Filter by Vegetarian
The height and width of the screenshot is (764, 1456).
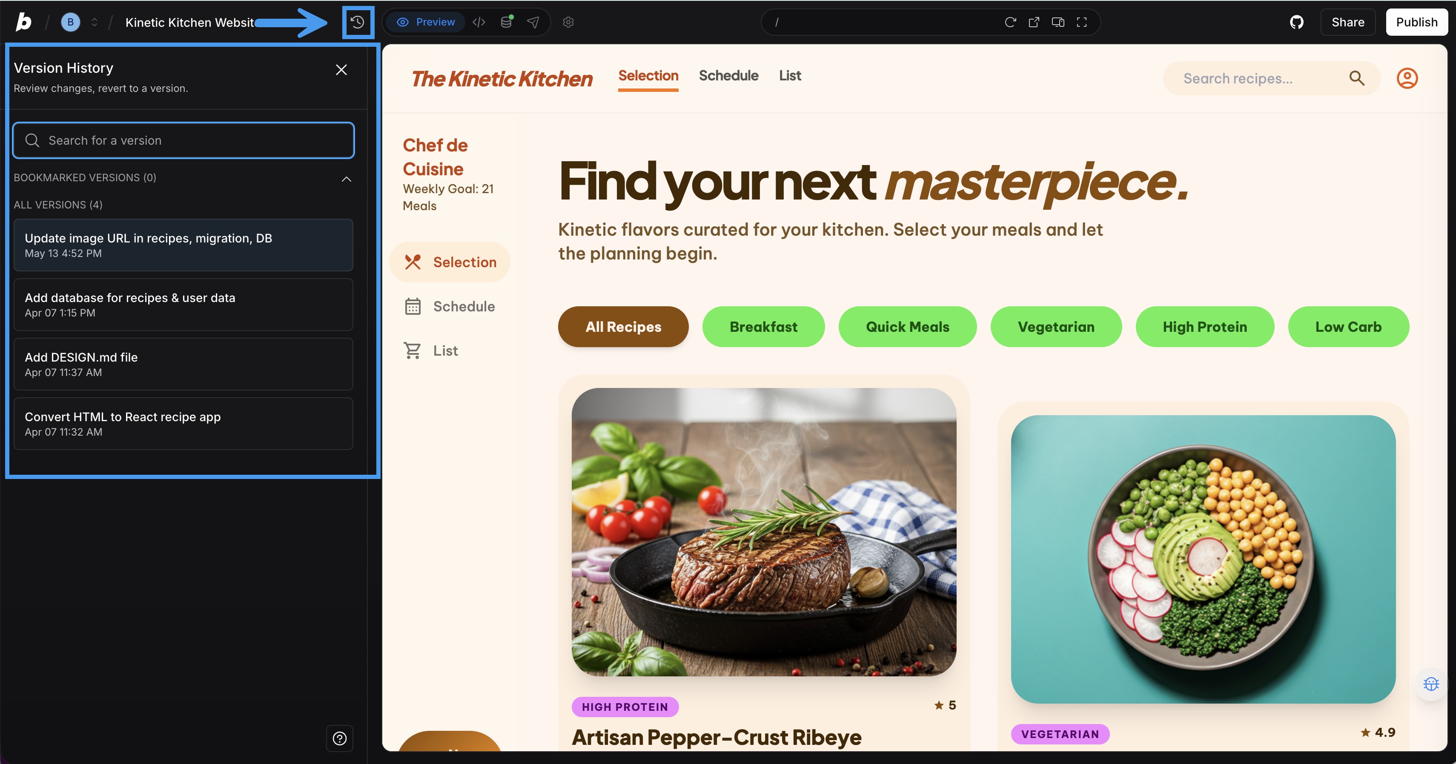click(x=1056, y=326)
